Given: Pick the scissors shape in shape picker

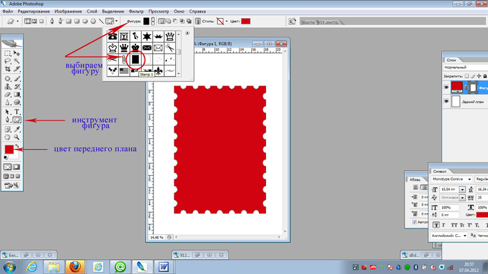Looking at the screenshot, I should click(170, 48).
